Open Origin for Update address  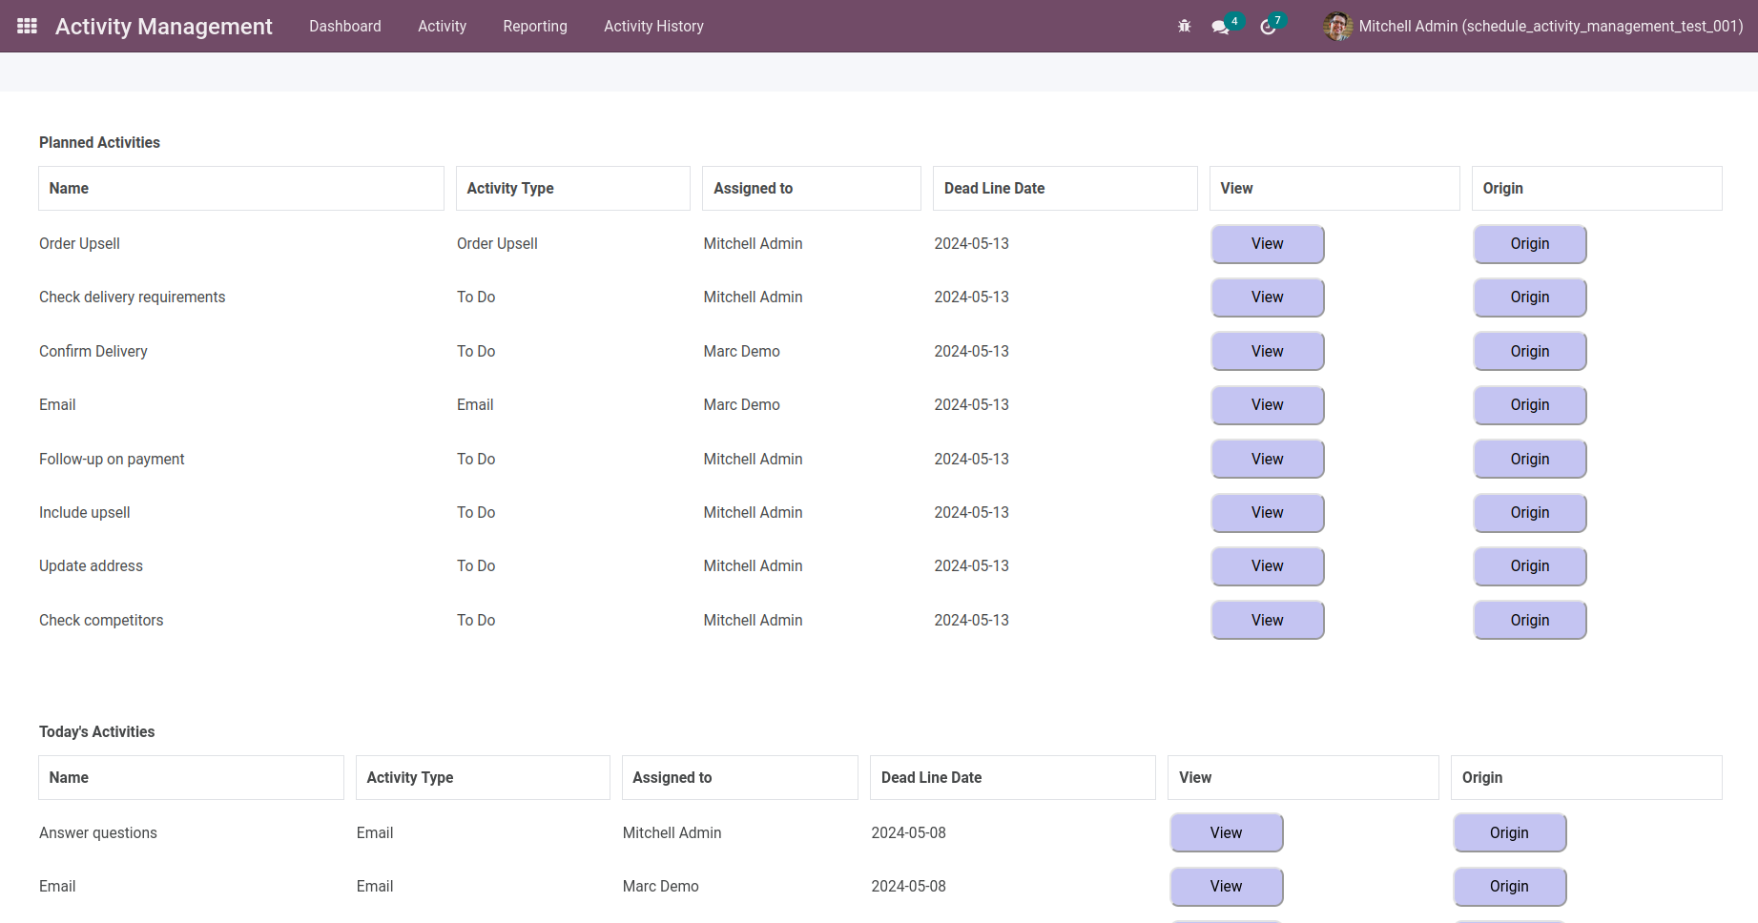tap(1529, 566)
